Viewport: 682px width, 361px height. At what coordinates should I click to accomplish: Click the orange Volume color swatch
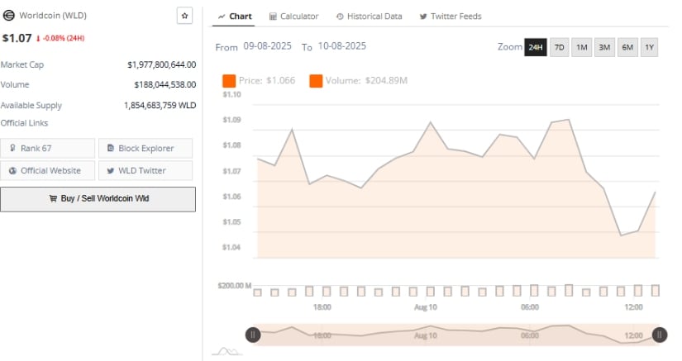click(x=316, y=81)
